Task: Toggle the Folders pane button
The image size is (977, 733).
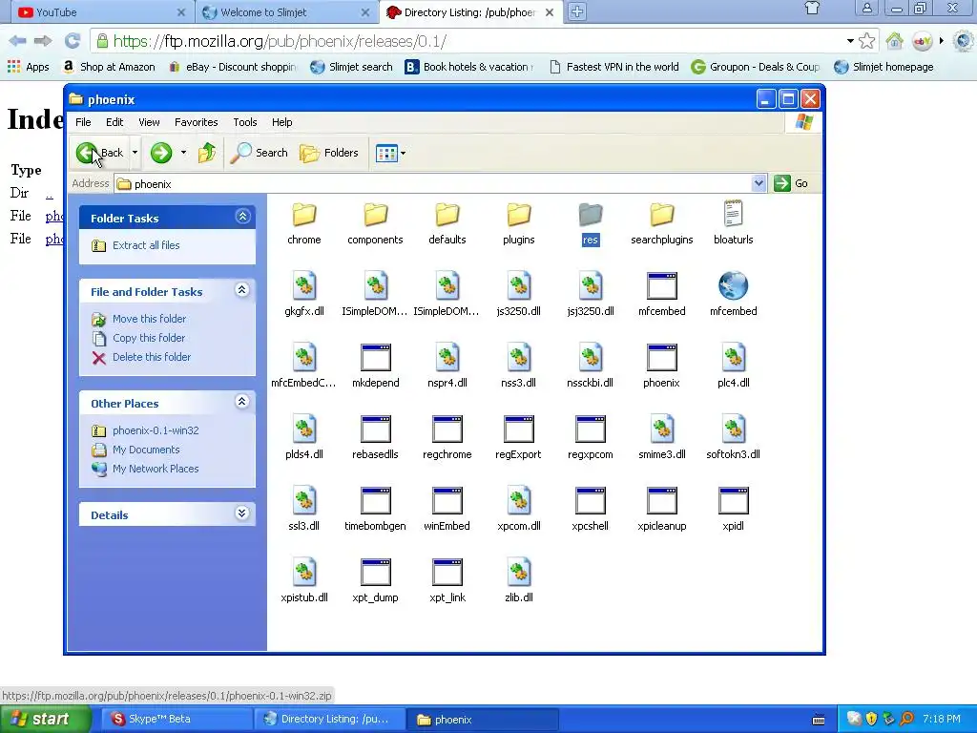Action: click(x=329, y=153)
